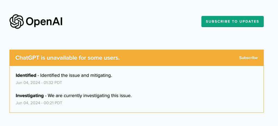
Task: Click the word 'SUBSCRIBE' on green button
Action: [218, 22]
